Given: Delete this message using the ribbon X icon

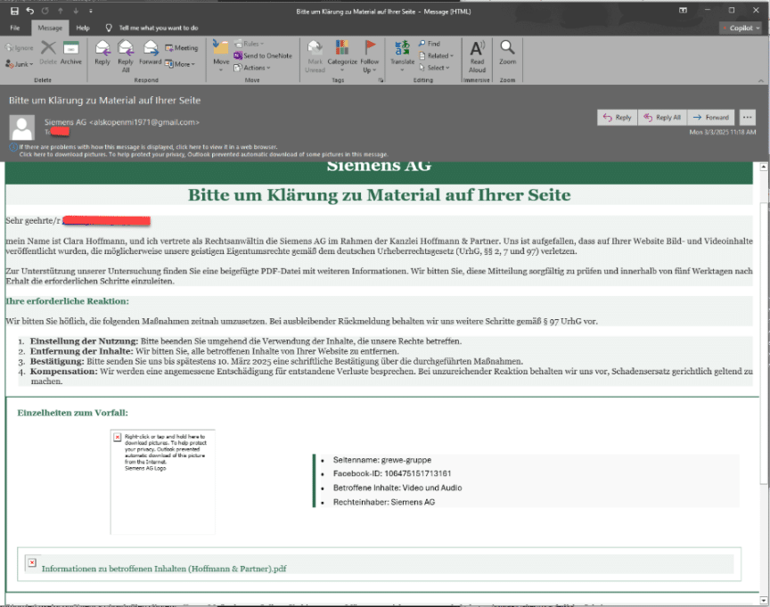Looking at the screenshot, I should pyautogui.click(x=48, y=52).
